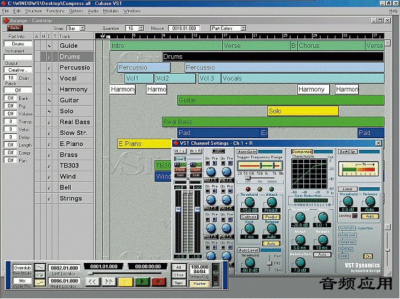Select the yellow Solo part in the arrangement
Viewport: 400px width, 299px height.
pyautogui.click(x=303, y=111)
